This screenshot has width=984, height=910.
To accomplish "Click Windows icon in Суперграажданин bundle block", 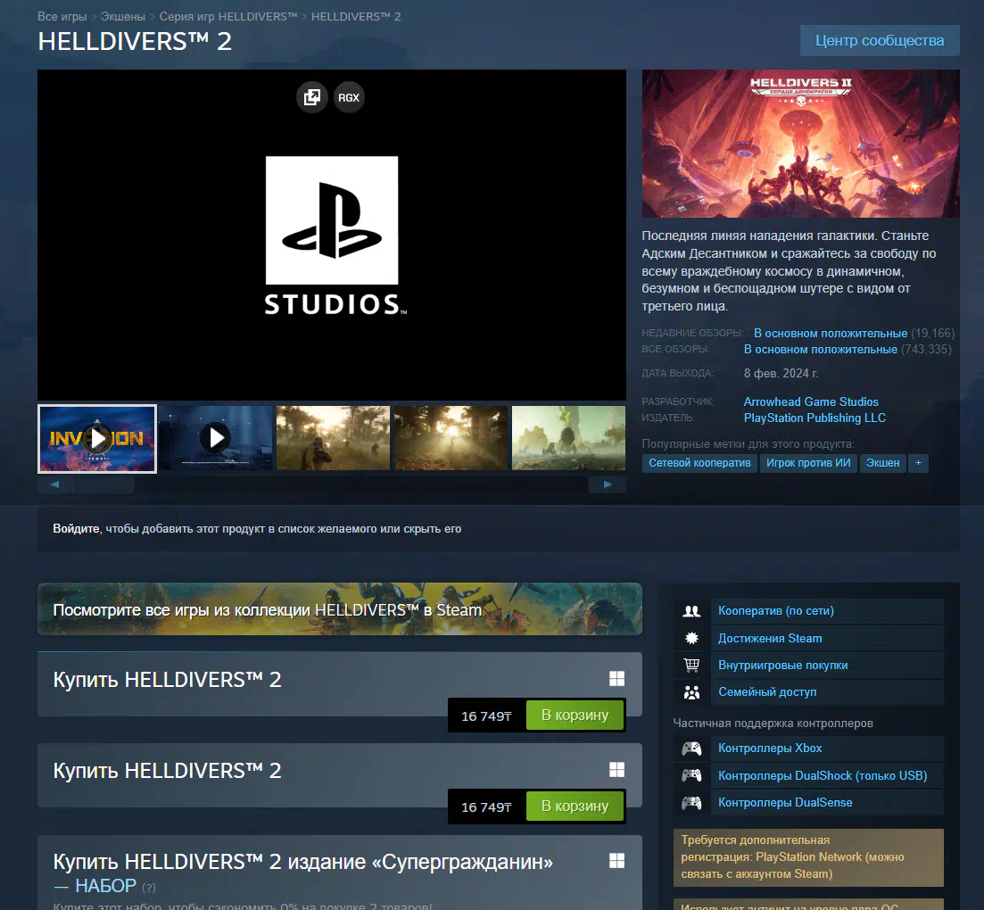I will [x=616, y=860].
